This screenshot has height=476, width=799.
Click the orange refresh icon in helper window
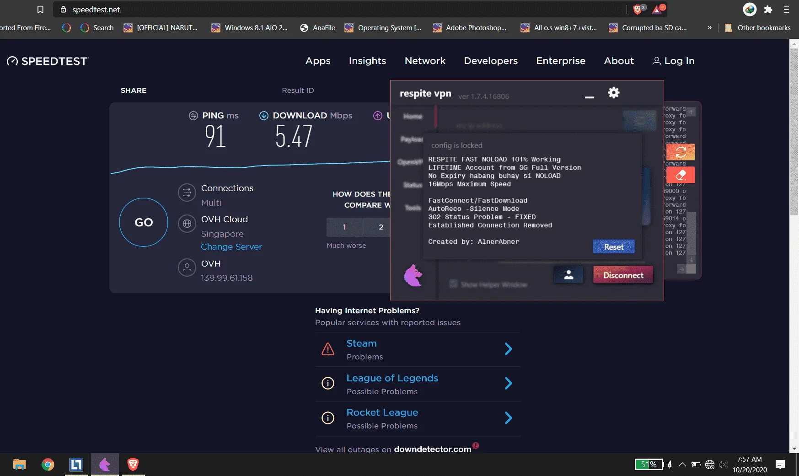(681, 152)
